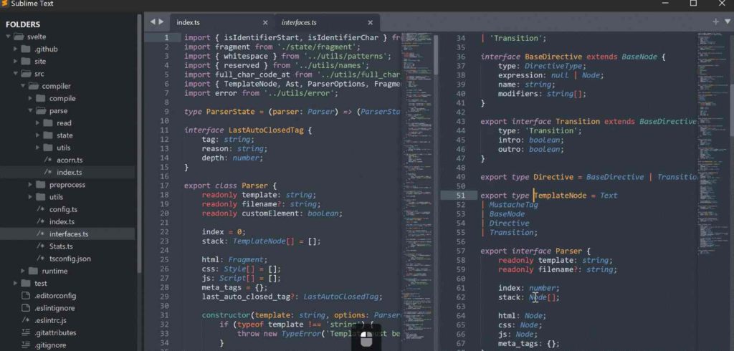Open config.ts in the sidebar

point(63,209)
